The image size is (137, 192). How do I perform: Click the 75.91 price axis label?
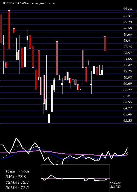128,53
